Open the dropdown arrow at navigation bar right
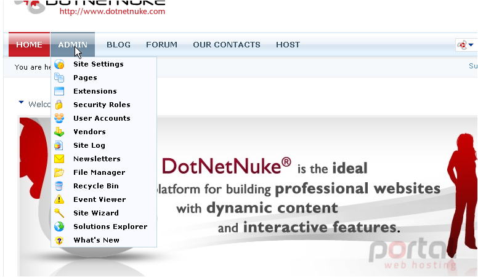 click(471, 45)
